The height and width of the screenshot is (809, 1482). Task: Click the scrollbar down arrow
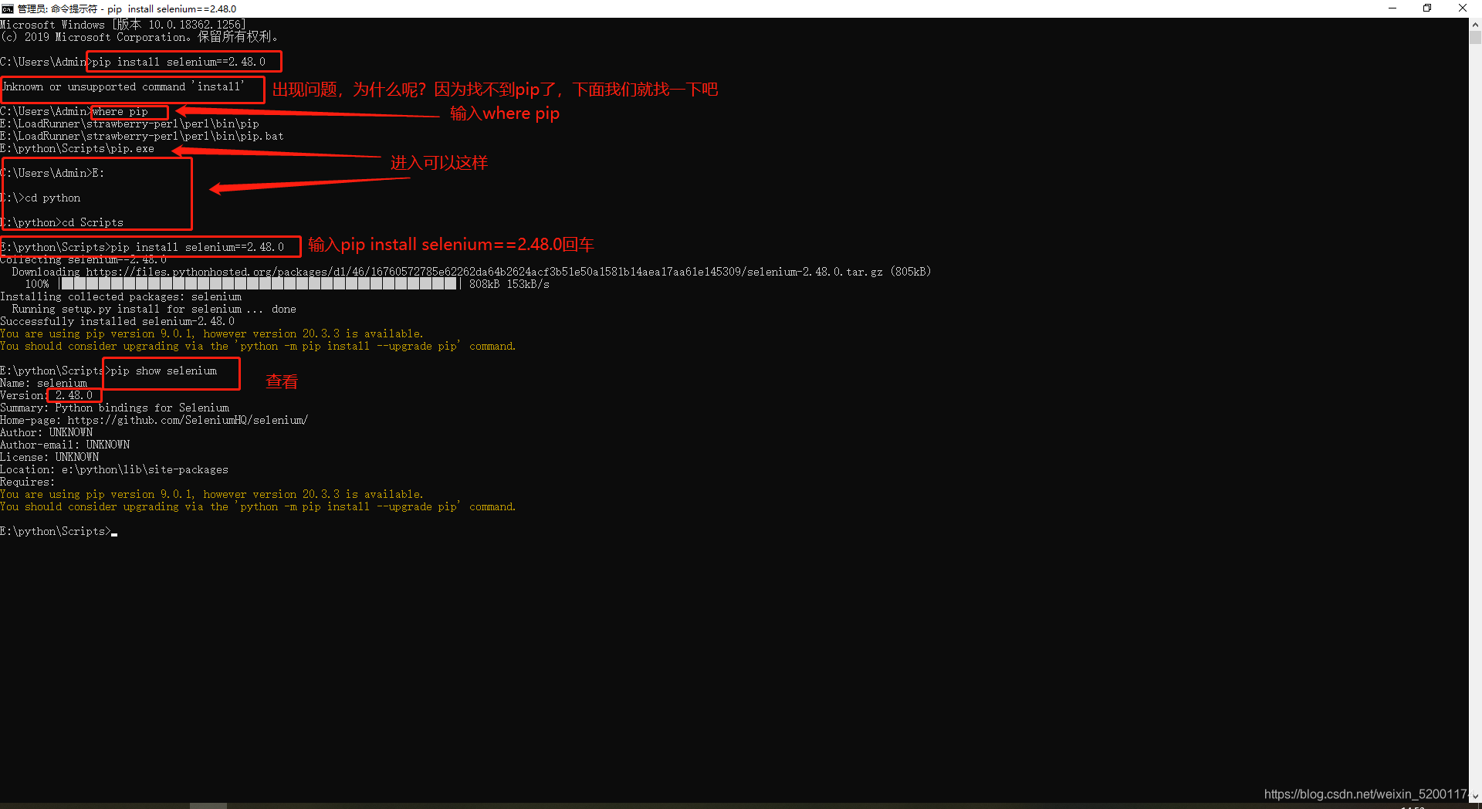1475,796
